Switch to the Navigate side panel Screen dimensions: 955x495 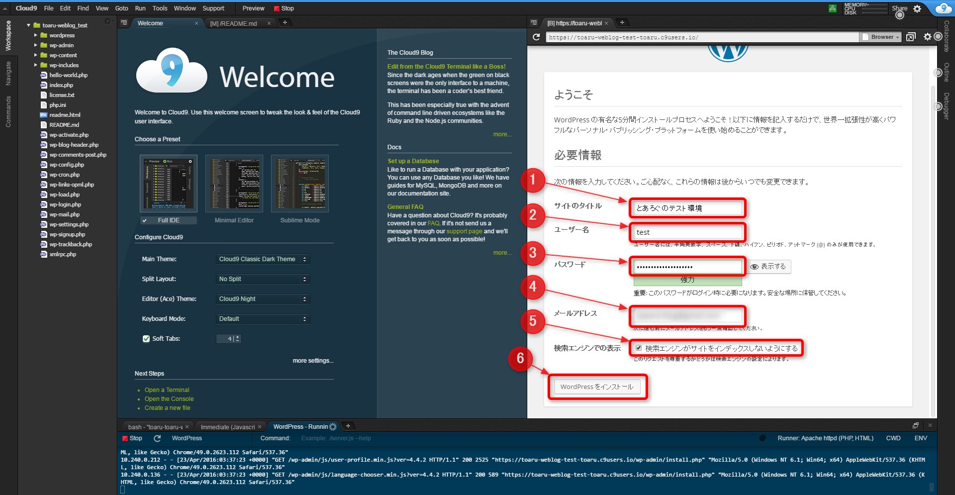click(8, 73)
